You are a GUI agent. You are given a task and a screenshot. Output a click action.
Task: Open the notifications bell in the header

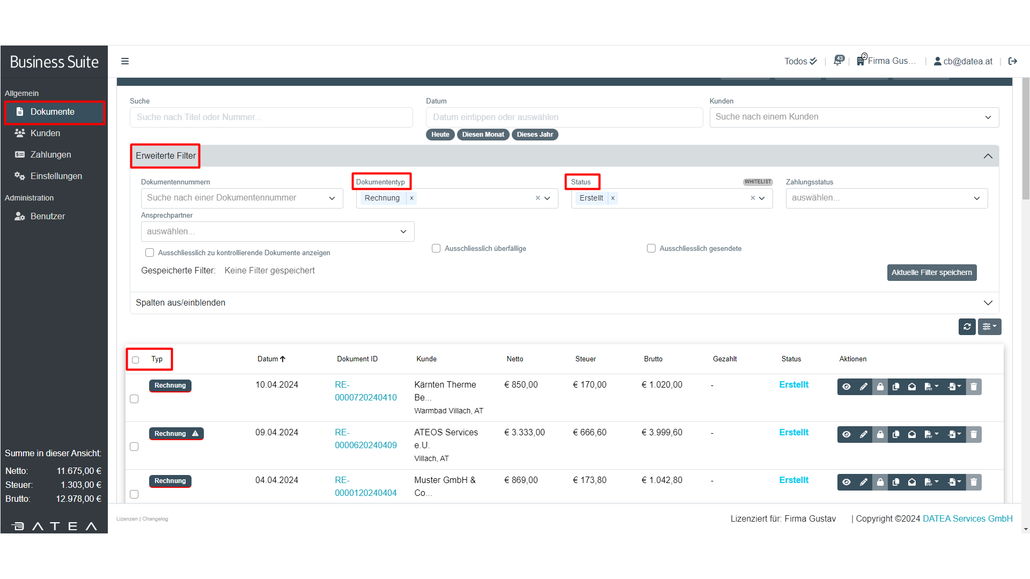point(837,61)
